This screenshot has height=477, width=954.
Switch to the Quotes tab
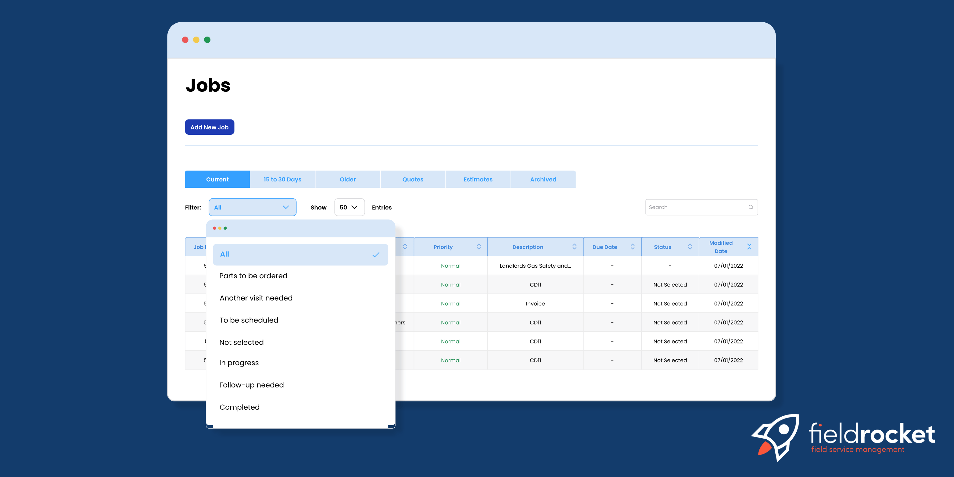(413, 180)
